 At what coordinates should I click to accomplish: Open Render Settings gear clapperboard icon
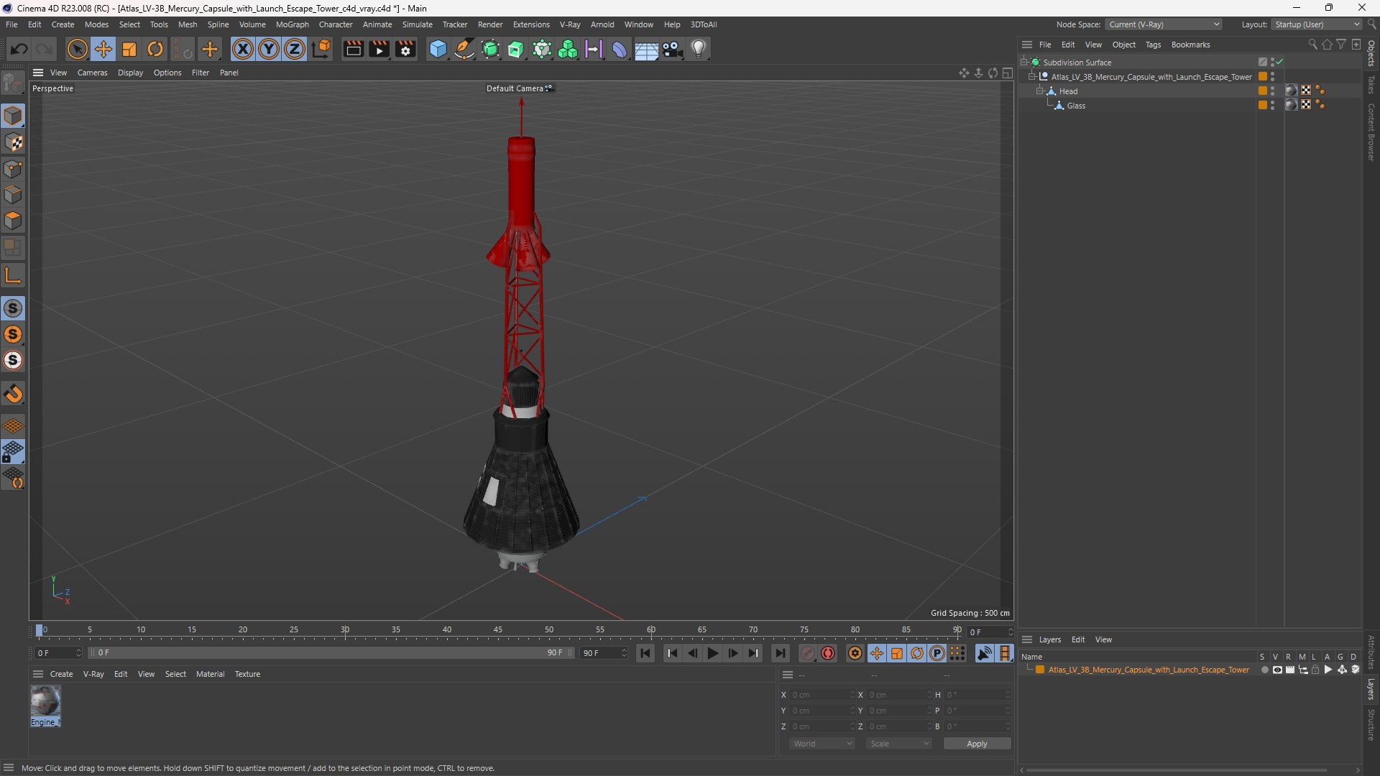pyautogui.click(x=405, y=49)
